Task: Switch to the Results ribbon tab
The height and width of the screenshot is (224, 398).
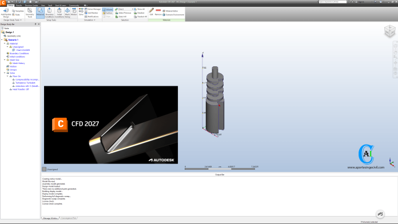Action: [19, 5]
